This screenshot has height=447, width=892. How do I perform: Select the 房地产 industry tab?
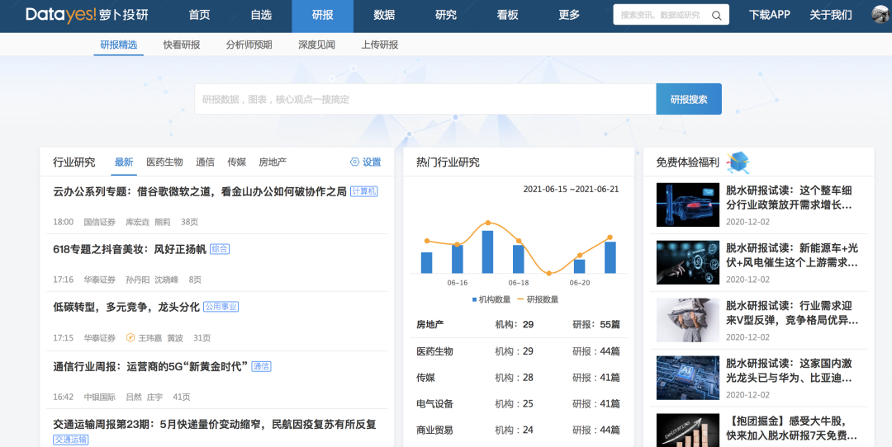click(273, 162)
